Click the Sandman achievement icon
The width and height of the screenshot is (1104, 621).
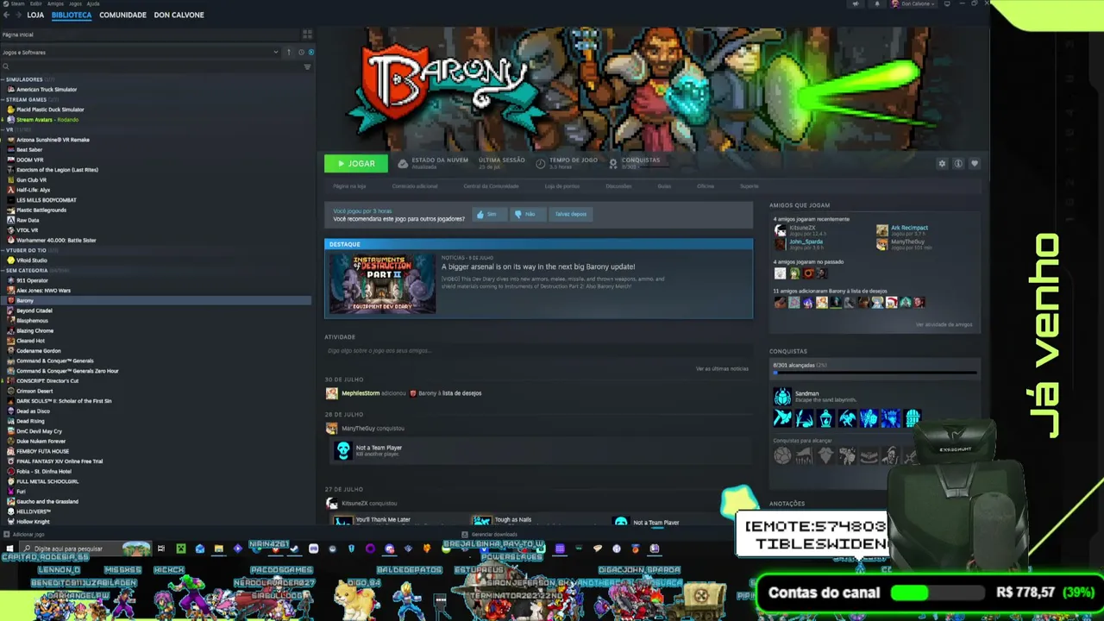coord(782,397)
